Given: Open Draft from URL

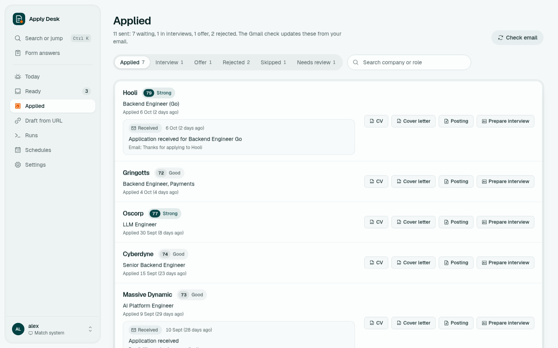Looking at the screenshot, I should click(53, 121).
